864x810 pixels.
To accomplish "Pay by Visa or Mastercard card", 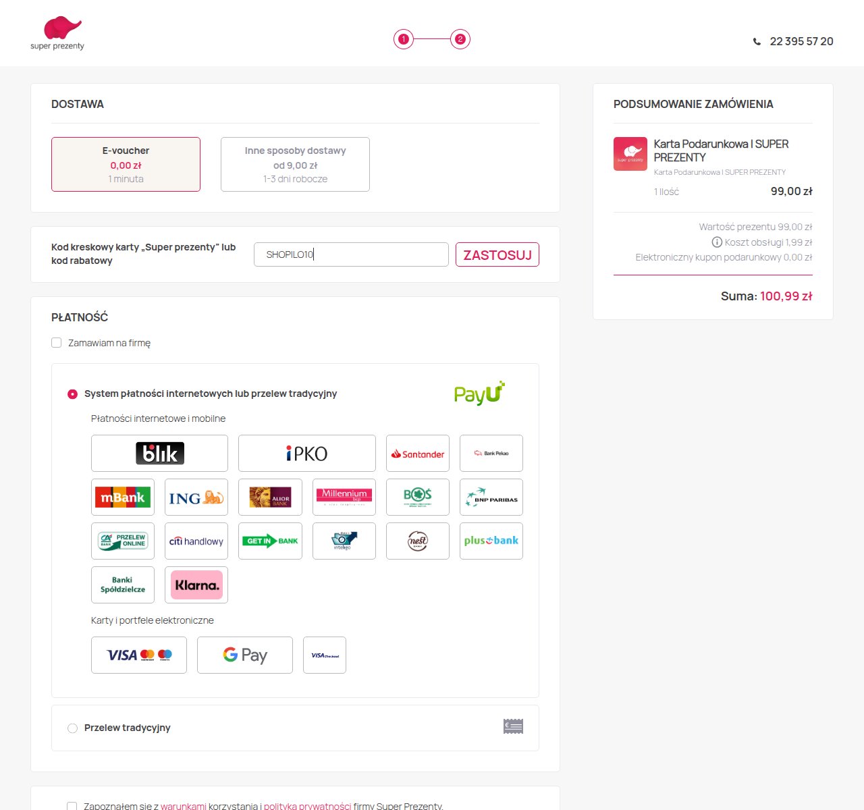I will click(x=139, y=655).
